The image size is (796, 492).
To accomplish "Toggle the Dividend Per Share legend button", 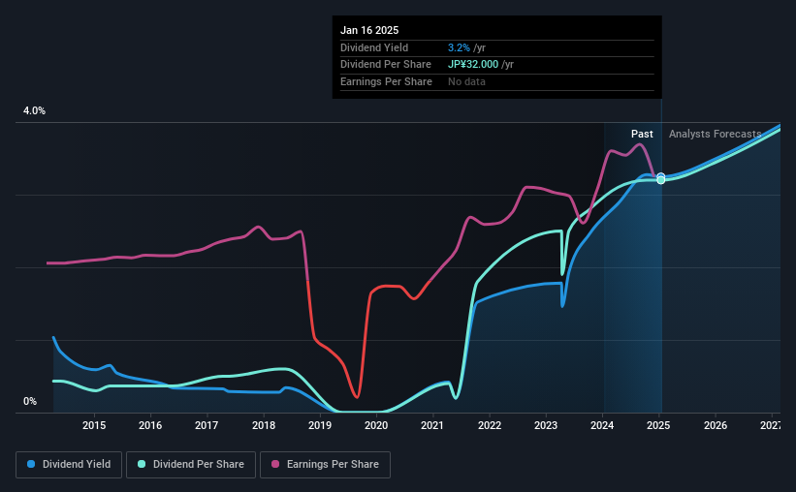I will [191, 465].
